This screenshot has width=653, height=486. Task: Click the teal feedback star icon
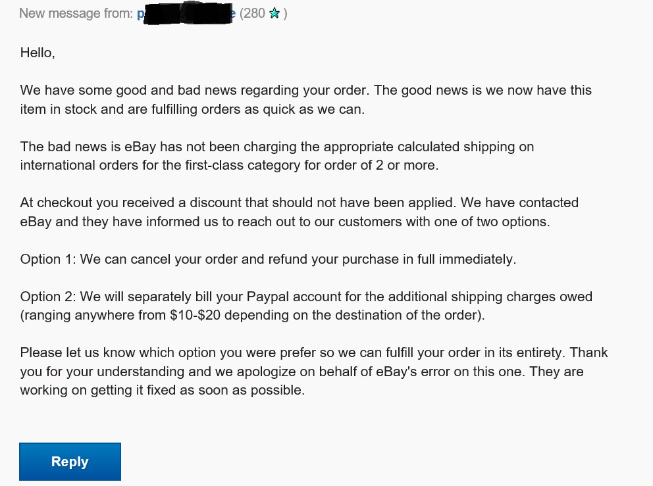tap(274, 14)
